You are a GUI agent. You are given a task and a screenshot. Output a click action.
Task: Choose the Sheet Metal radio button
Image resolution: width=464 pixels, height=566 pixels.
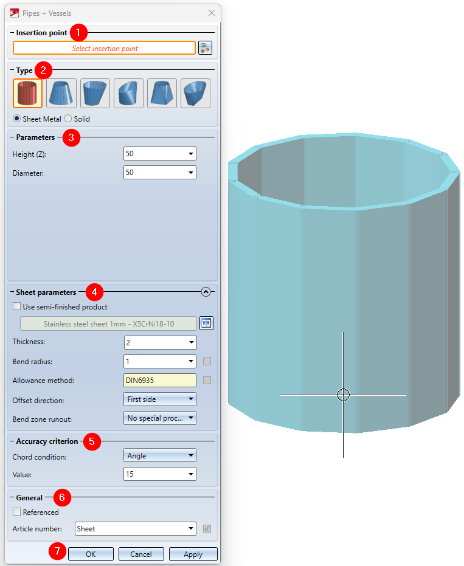pos(16,119)
